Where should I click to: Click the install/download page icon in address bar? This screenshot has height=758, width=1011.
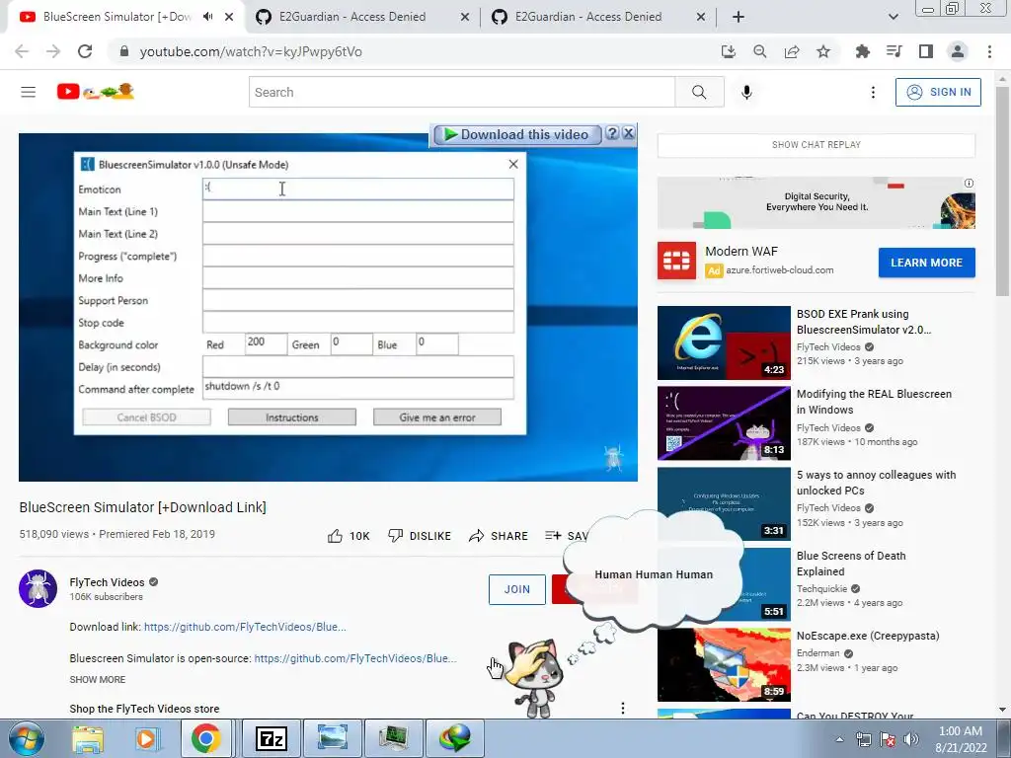729,51
